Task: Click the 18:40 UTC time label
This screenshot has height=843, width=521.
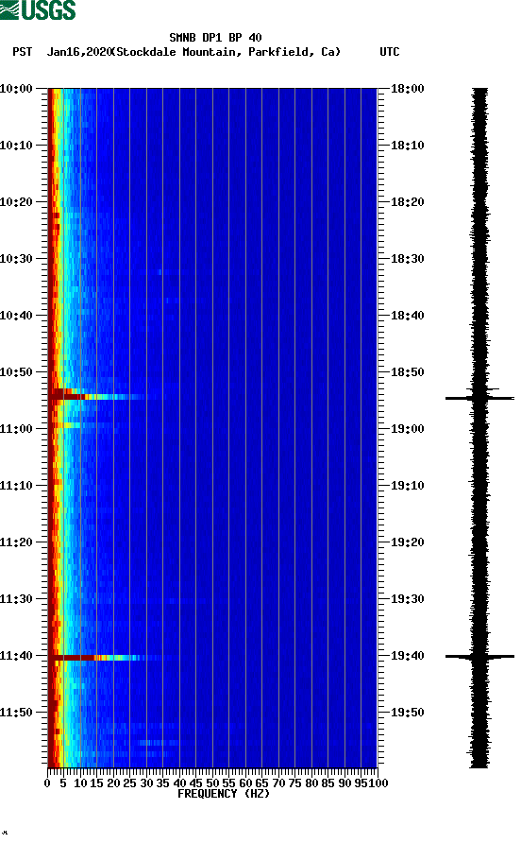Action: pyautogui.click(x=408, y=315)
